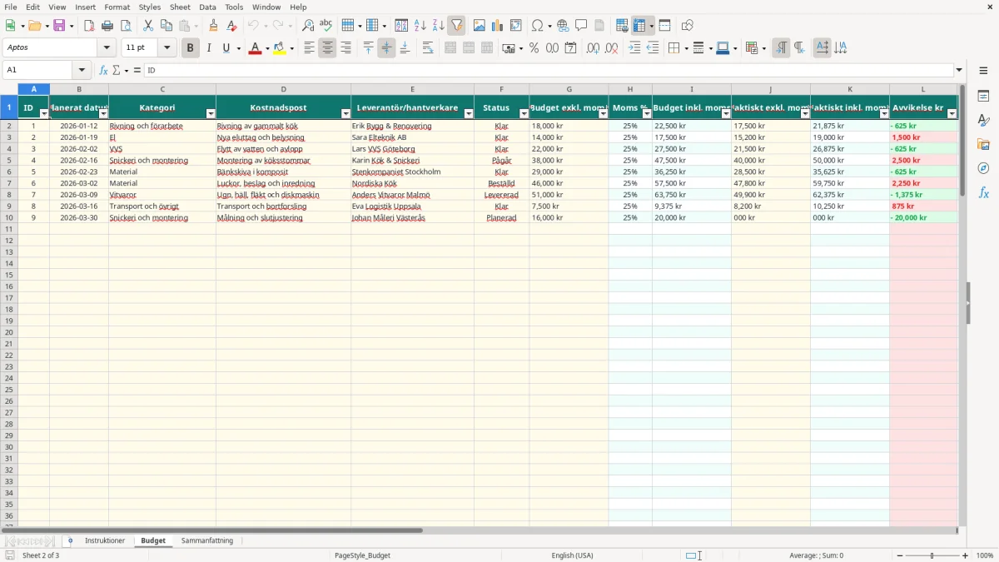Open Kostnadspost column filter dropdown
This screenshot has height=562, width=999.
pos(345,113)
